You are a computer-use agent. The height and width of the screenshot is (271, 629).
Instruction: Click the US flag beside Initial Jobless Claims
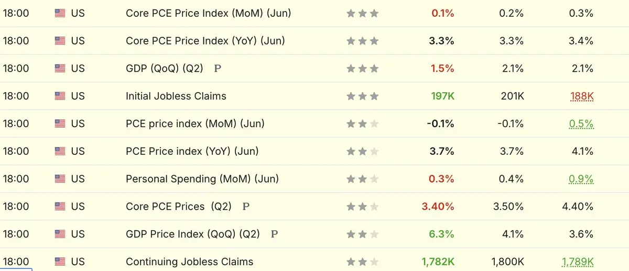click(60, 96)
